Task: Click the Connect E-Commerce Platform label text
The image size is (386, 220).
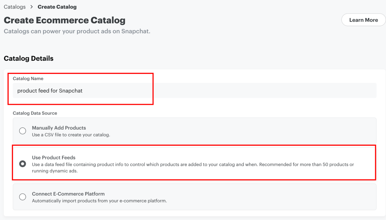Action: click(68, 194)
